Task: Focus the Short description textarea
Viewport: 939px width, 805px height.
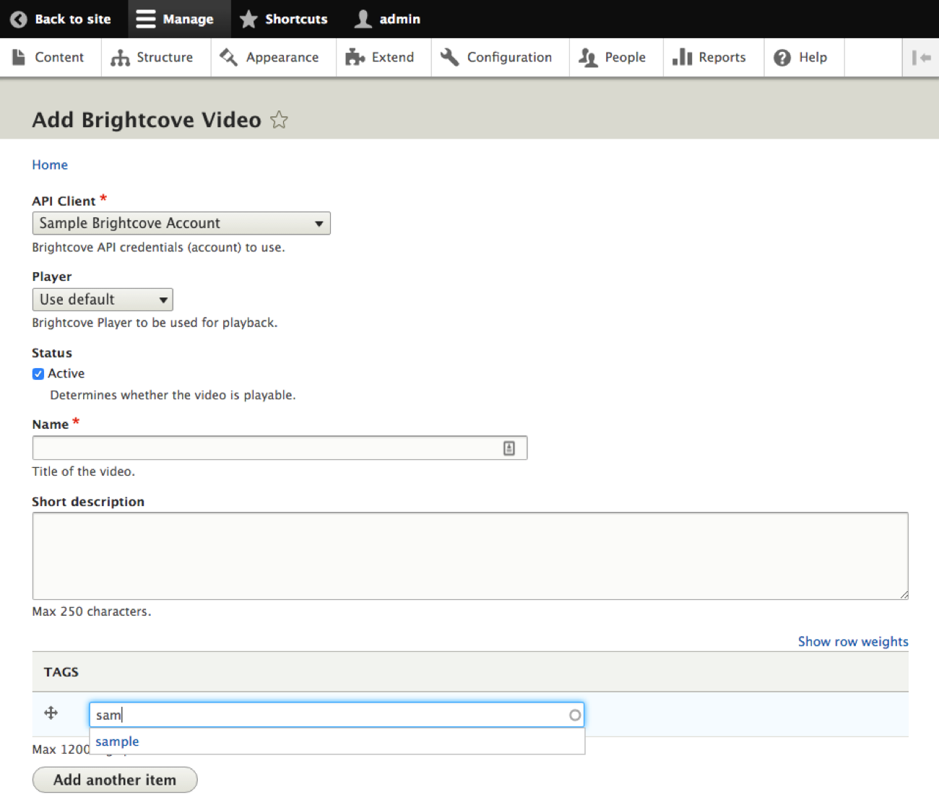Action: [470, 556]
